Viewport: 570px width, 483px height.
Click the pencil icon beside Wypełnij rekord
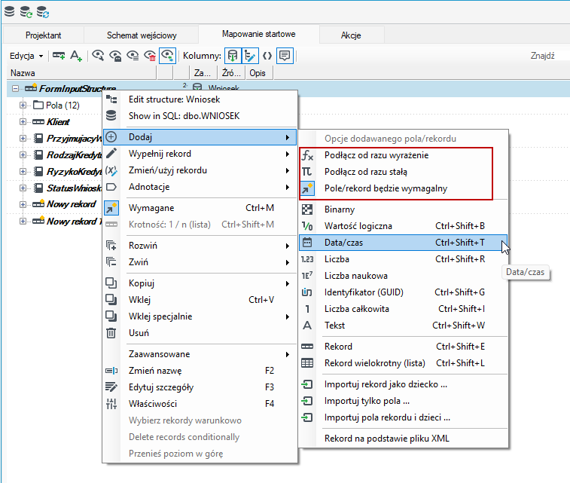click(x=111, y=154)
